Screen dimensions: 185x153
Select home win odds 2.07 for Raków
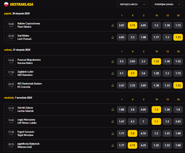tap(122, 25)
